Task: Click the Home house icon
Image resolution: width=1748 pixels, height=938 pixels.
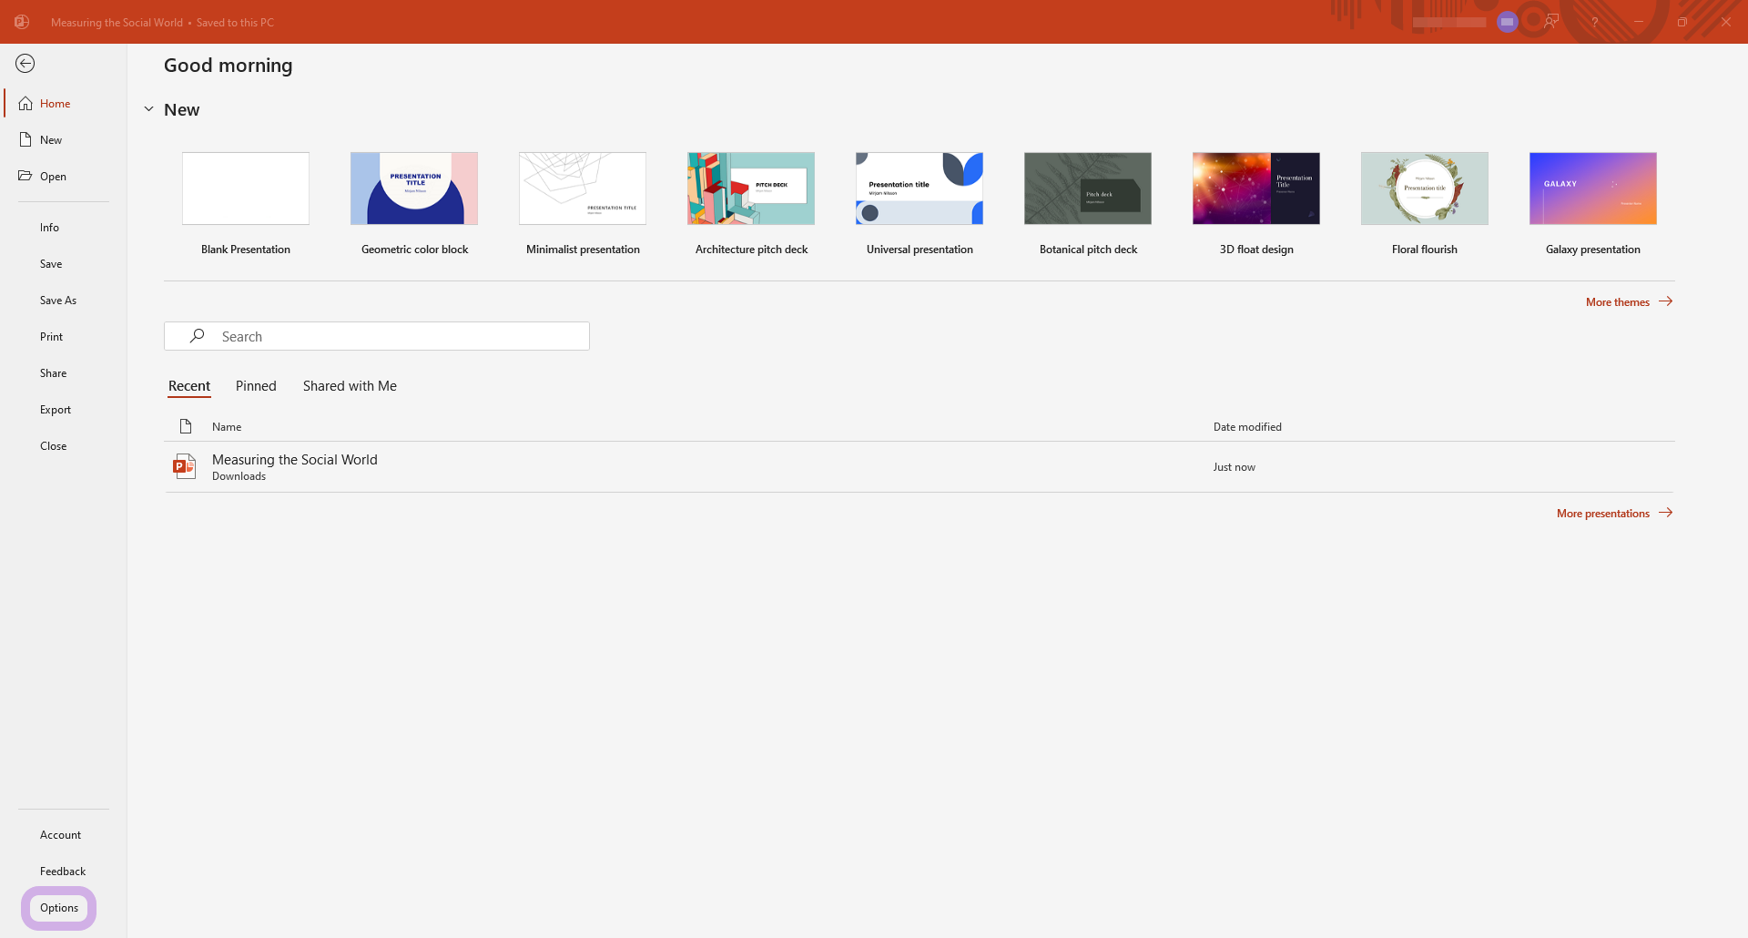Action: click(x=25, y=104)
